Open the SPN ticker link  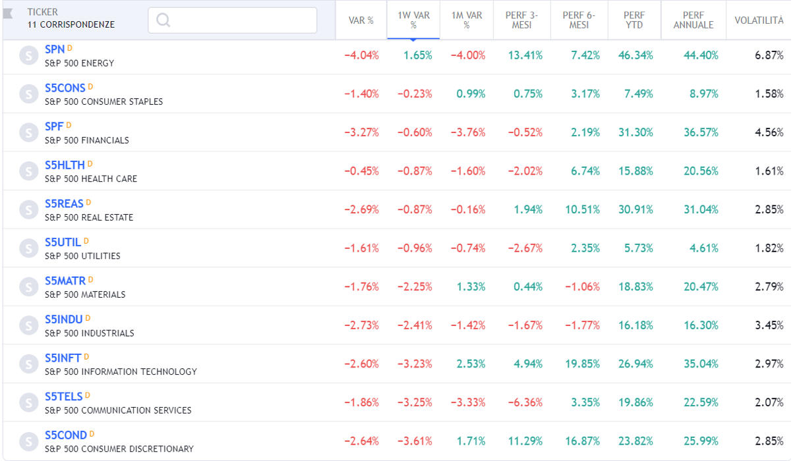click(55, 49)
